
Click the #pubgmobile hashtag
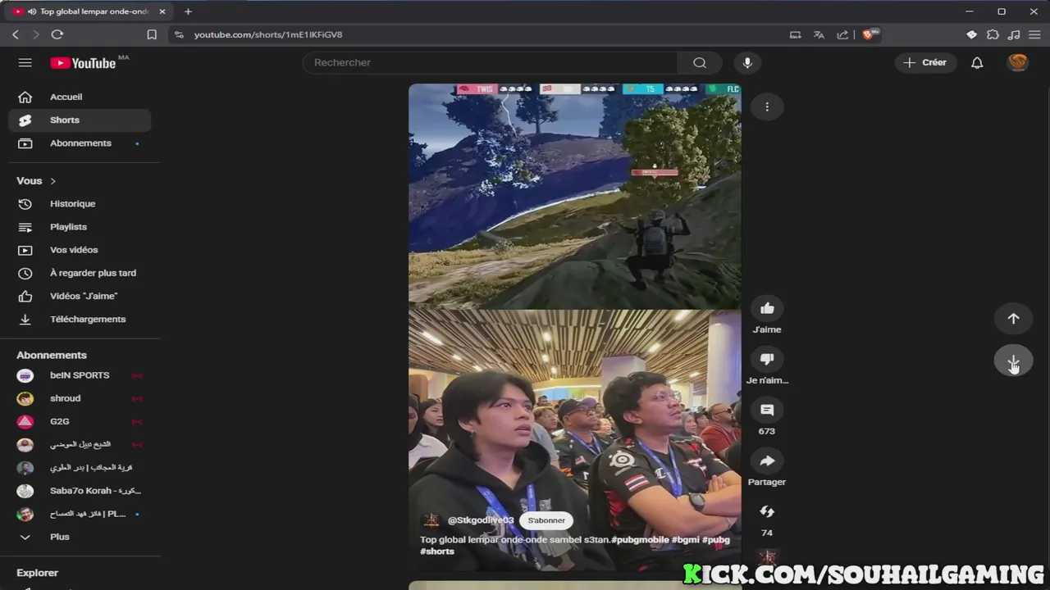tap(641, 540)
